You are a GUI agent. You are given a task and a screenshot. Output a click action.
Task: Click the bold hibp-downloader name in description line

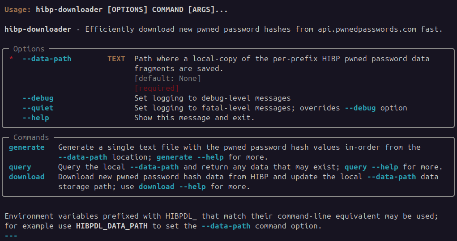(x=38, y=30)
